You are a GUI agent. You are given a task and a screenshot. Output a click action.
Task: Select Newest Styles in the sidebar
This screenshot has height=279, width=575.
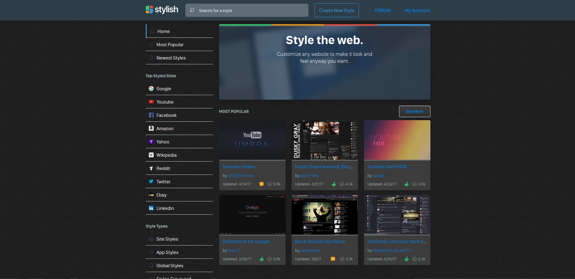tap(179, 58)
